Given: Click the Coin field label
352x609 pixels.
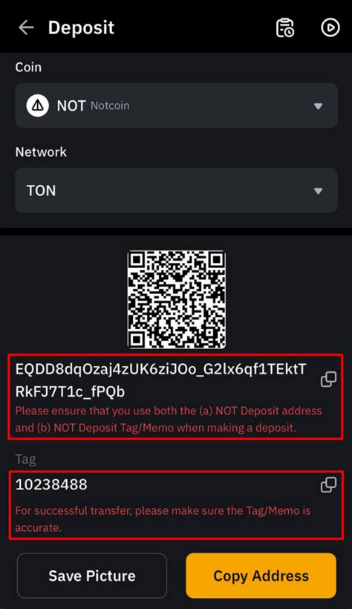Looking at the screenshot, I should 28,67.
